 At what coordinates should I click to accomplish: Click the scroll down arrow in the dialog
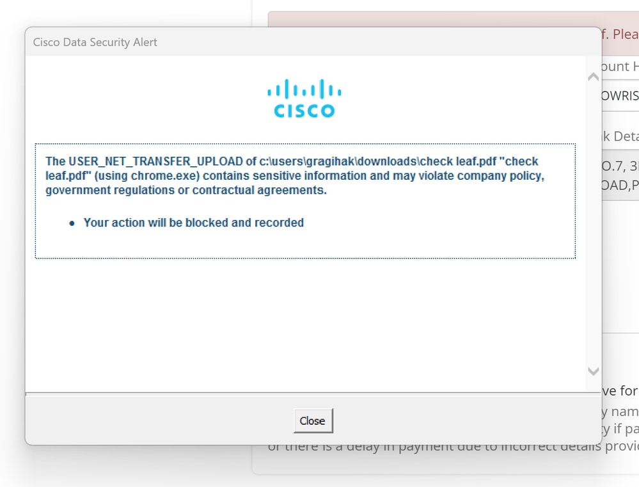coord(594,371)
